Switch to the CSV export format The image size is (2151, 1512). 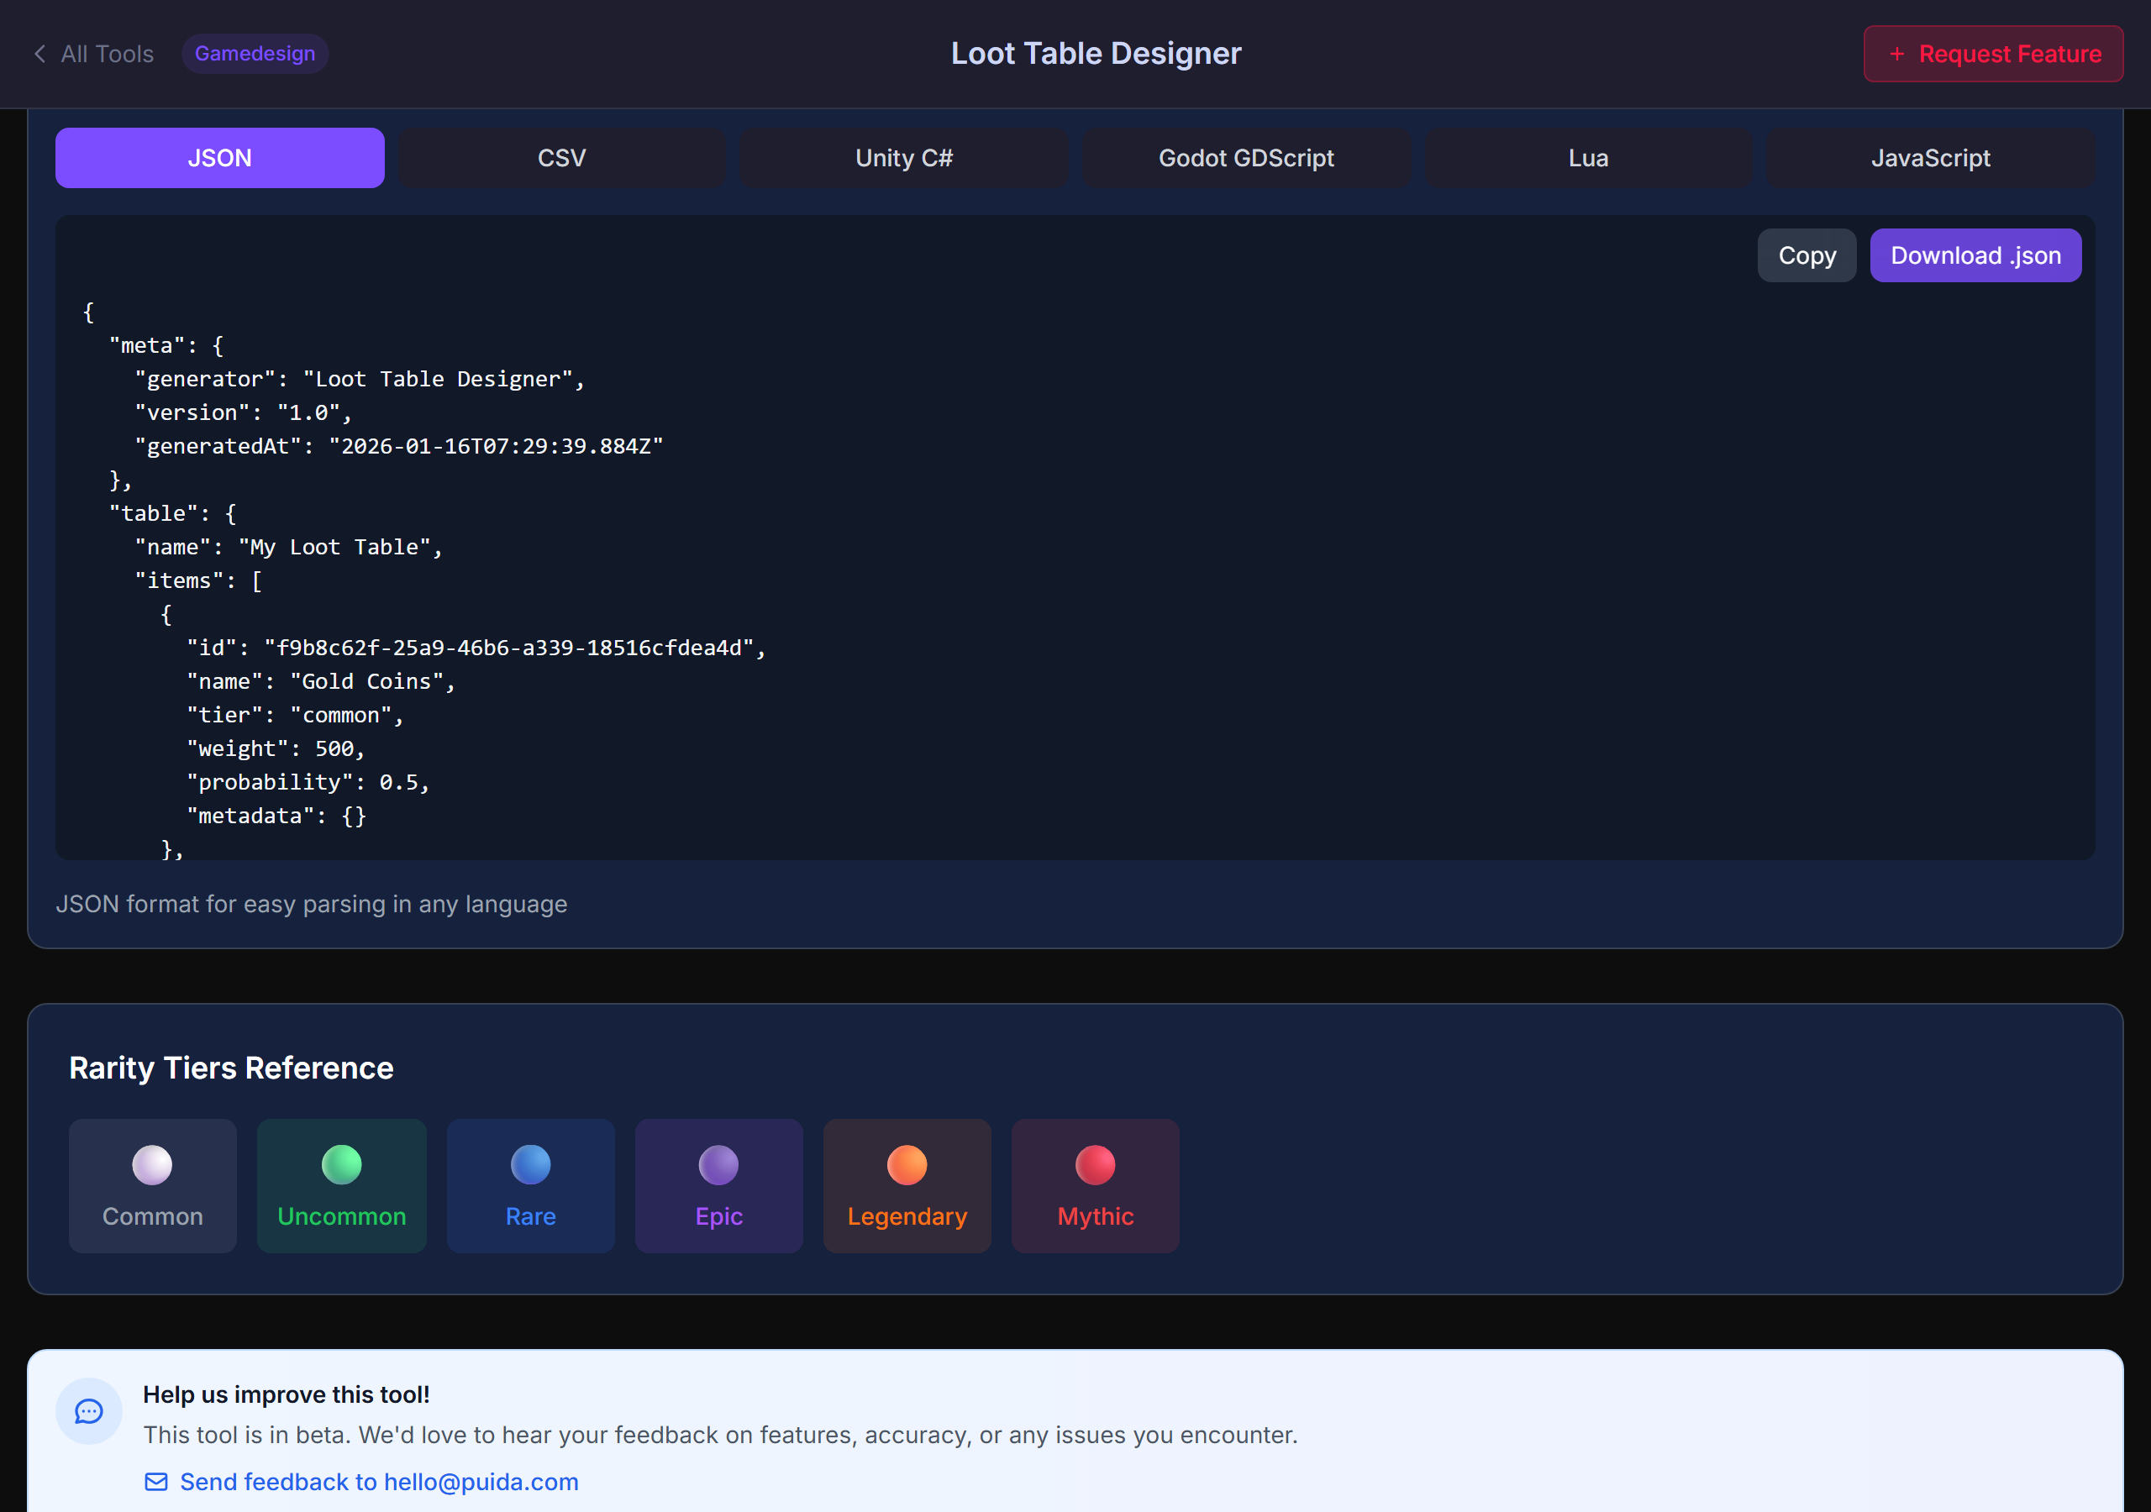click(x=561, y=157)
